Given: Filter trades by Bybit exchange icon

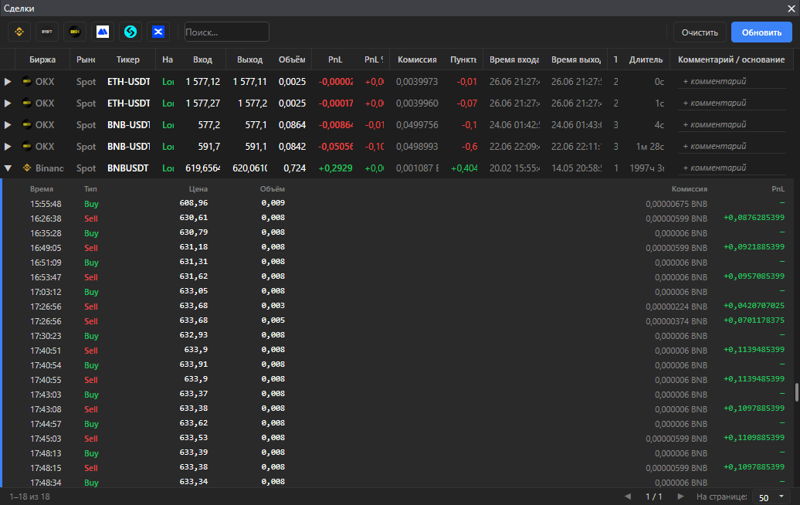Looking at the screenshot, I should click(47, 32).
